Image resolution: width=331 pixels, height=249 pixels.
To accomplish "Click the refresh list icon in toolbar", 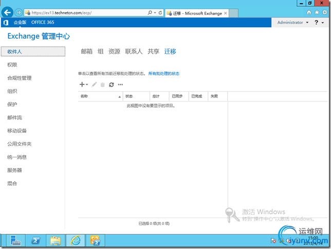I will tap(112, 84).
